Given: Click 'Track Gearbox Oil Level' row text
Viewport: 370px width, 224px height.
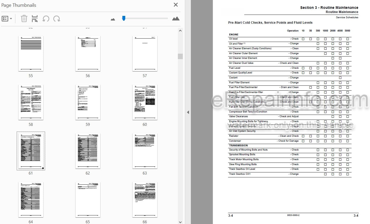Looking at the screenshot, I should click(x=242, y=169).
